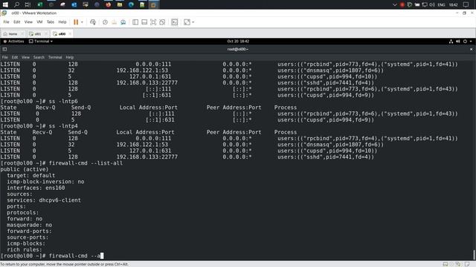Open VMware Help menu
The height and width of the screenshot is (267, 476).
62,22
